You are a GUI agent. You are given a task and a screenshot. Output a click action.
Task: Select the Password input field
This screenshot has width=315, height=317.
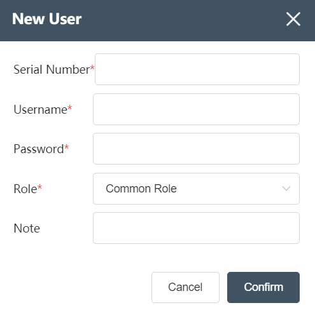click(x=196, y=149)
